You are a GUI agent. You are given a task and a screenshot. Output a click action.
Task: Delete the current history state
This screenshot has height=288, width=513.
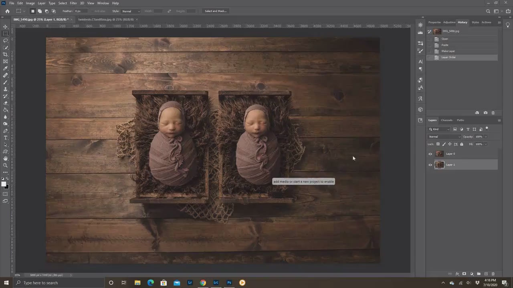493,113
